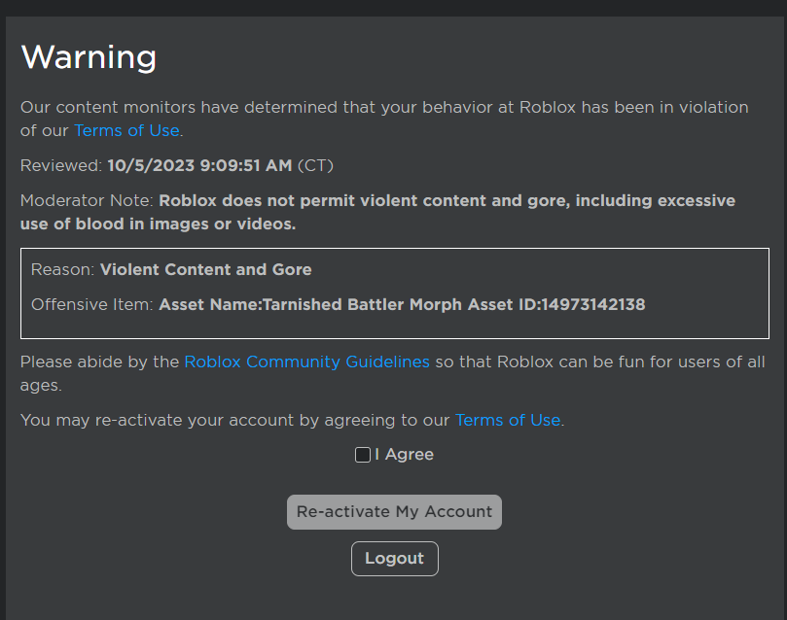Click the 'Moderator Note:' label
The width and height of the screenshot is (787, 620).
(87, 201)
